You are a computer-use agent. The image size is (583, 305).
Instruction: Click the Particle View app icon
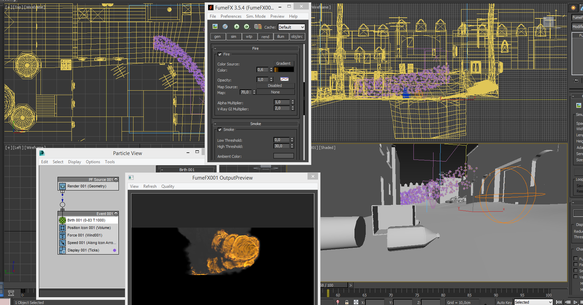pyautogui.click(x=42, y=153)
